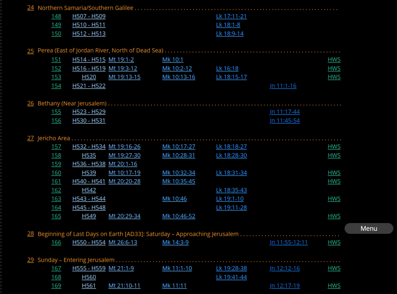Open Mt 20:29-34 passage link
The image size is (397, 294).
[x=124, y=216]
